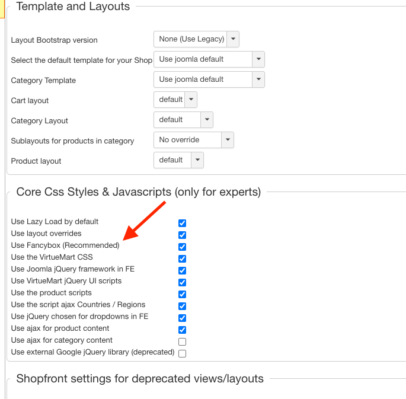Toggle Use the VirtueMart CSS checkbox
406x399 pixels.
click(182, 259)
